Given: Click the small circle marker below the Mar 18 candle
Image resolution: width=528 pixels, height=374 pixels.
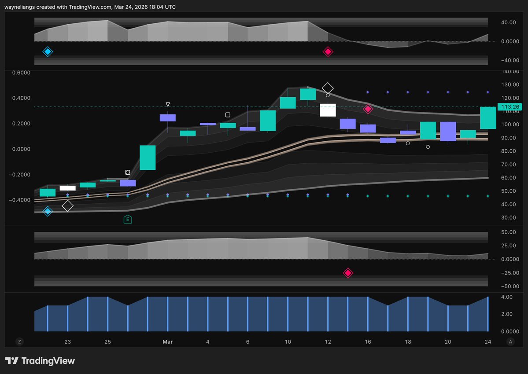Looking at the screenshot, I should [408, 143].
